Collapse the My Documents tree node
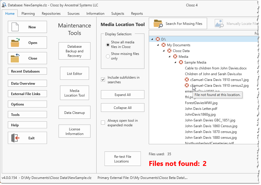 tap(157, 45)
